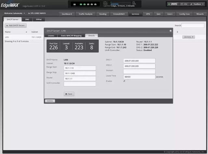Click the Static 8 statistic
Screen dimensions: 208x154
[x=92, y=46]
